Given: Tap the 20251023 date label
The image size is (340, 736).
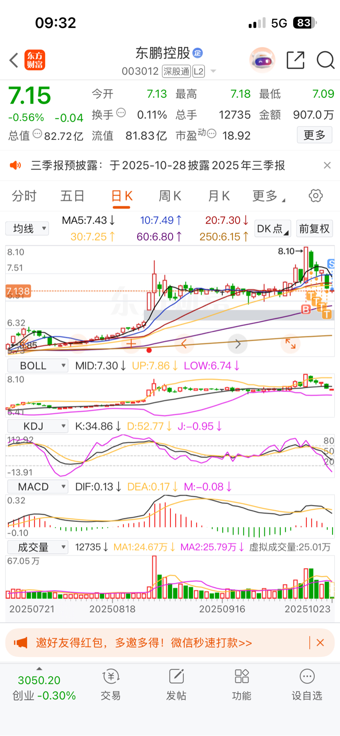Looking at the screenshot, I should [307, 609].
